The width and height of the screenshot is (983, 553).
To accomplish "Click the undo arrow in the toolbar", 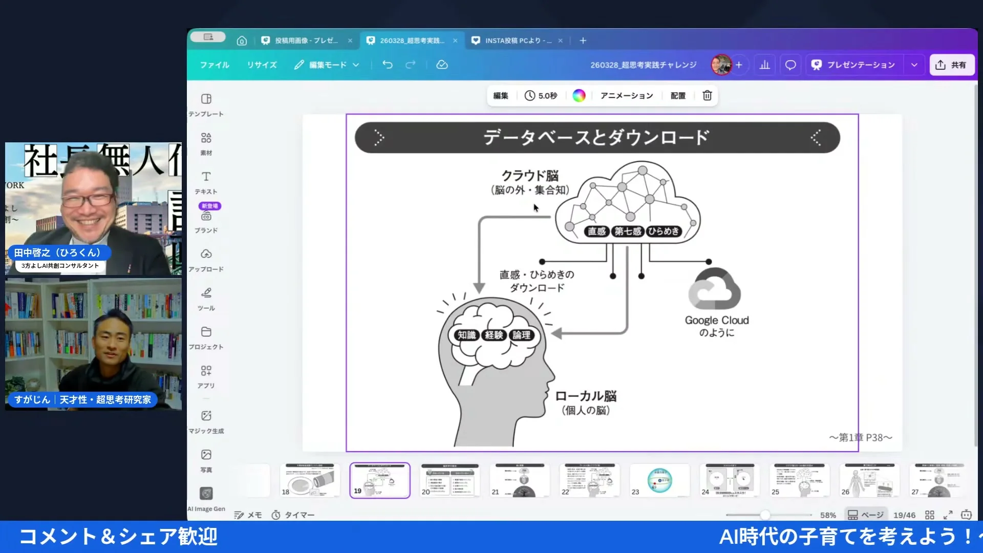I will click(x=387, y=65).
